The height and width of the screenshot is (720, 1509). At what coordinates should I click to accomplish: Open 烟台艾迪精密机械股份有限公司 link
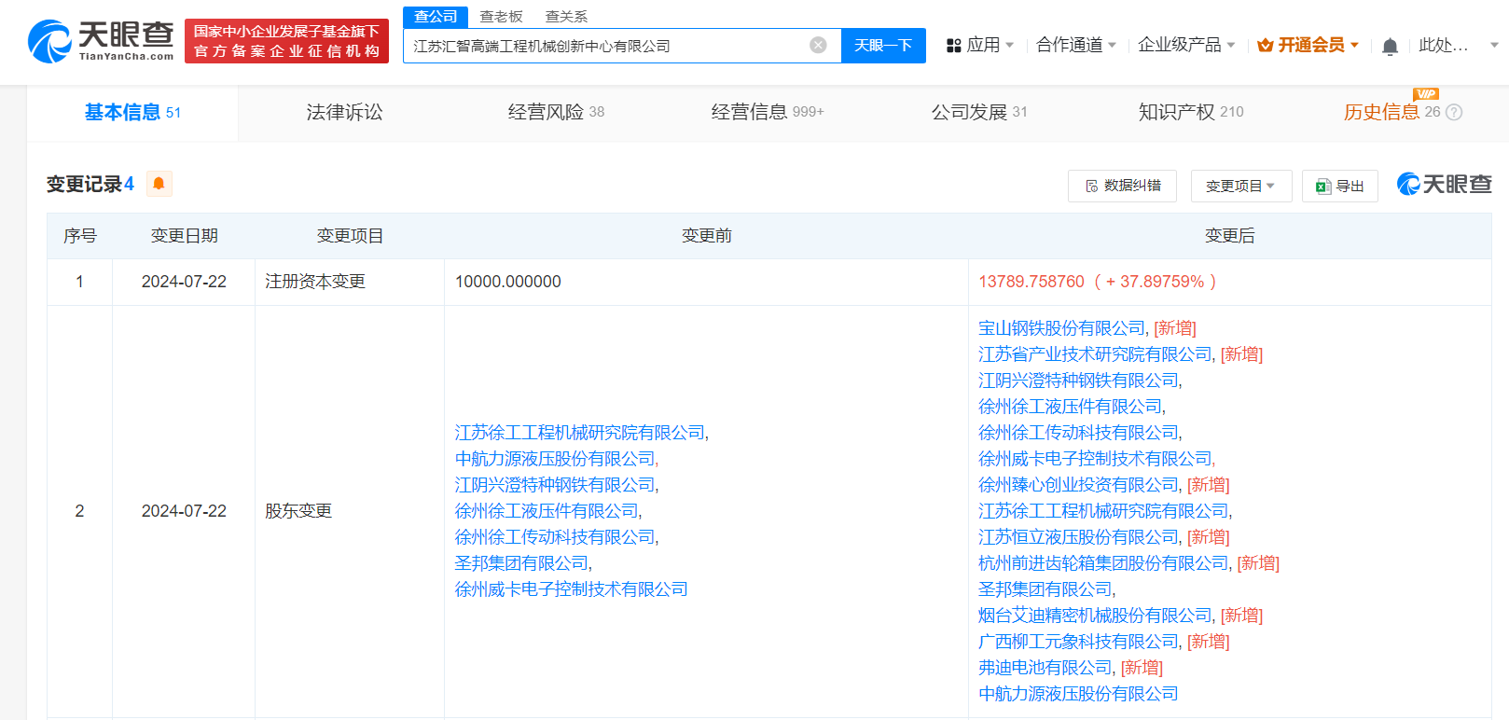click(1095, 616)
